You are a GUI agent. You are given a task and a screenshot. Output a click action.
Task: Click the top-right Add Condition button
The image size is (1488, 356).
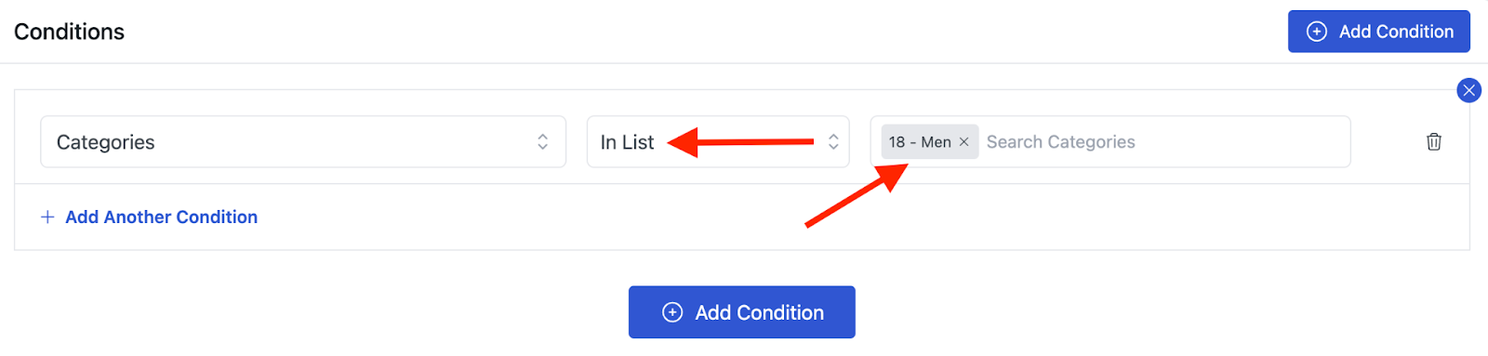point(1379,32)
